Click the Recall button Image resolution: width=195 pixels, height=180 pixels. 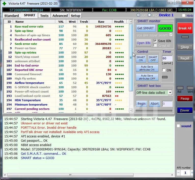pyautogui.click(x=185, y=58)
